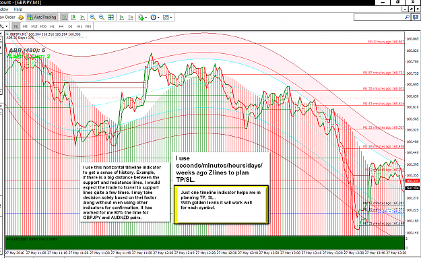Click the green Last Curr label
This screenshot has height=258, width=421.
click(x=29, y=57)
